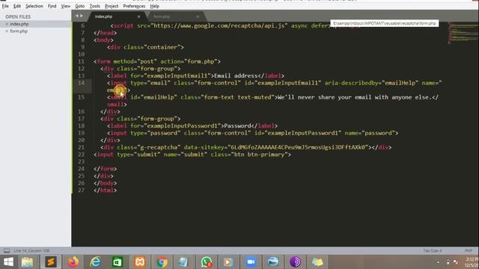Place cursor on form.php action value
The width and height of the screenshot is (479, 269).
click(x=201, y=61)
